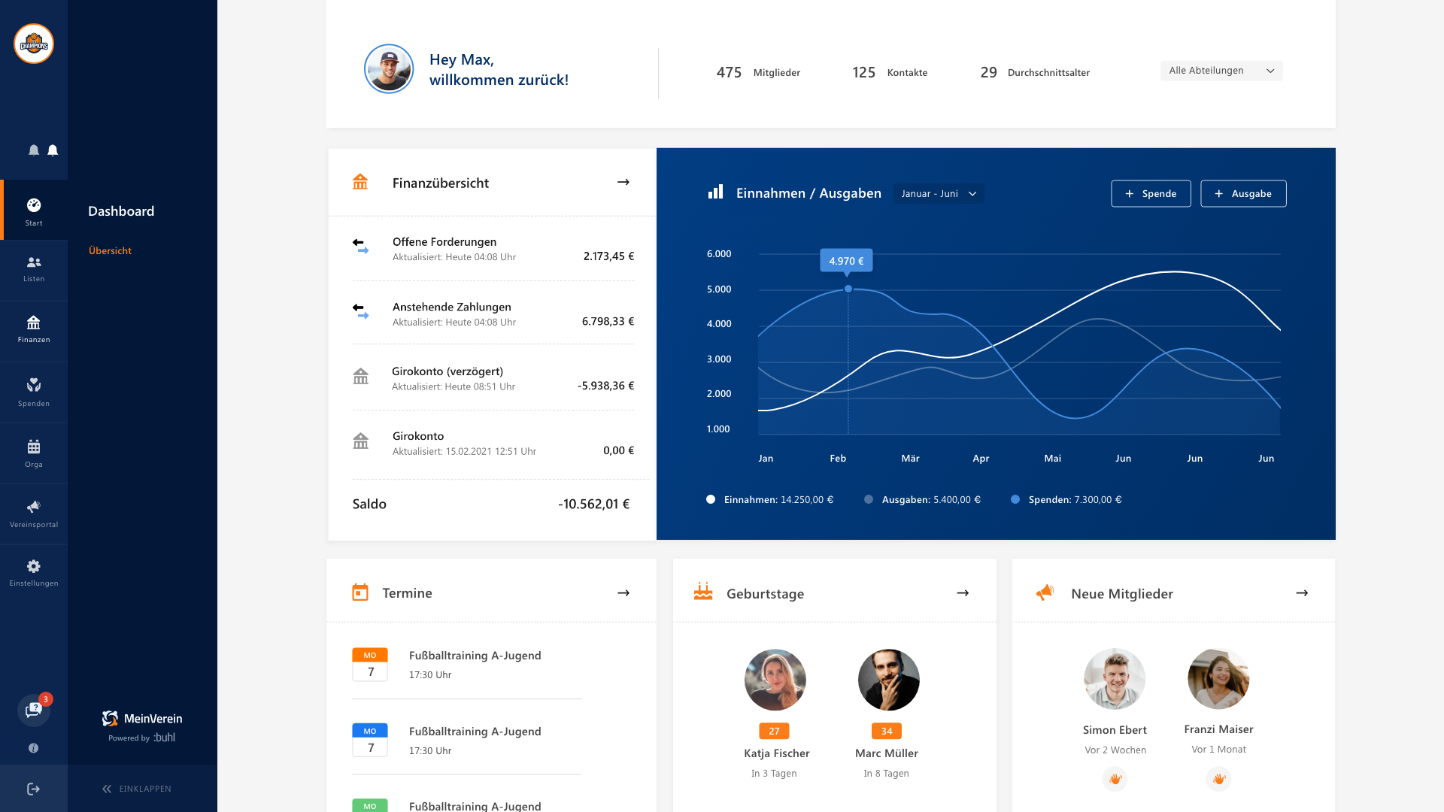
Task: Select the Start dashboard menu item
Action: click(x=34, y=211)
